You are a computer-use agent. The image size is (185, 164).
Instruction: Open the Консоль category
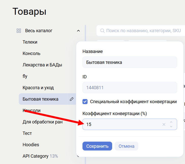tap(31, 53)
